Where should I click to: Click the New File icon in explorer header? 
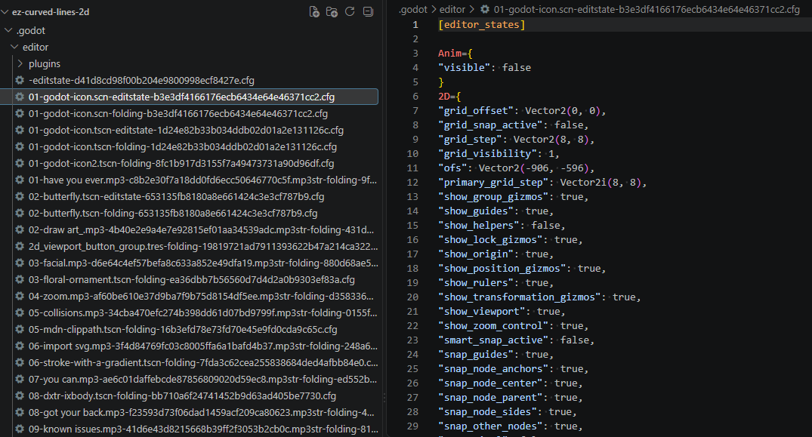click(313, 11)
